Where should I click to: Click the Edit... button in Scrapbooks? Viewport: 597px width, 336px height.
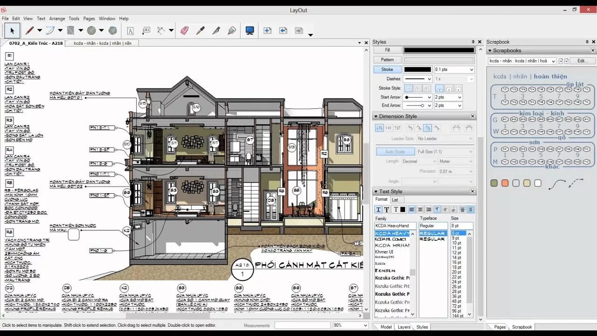pyautogui.click(x=583, y=61)
